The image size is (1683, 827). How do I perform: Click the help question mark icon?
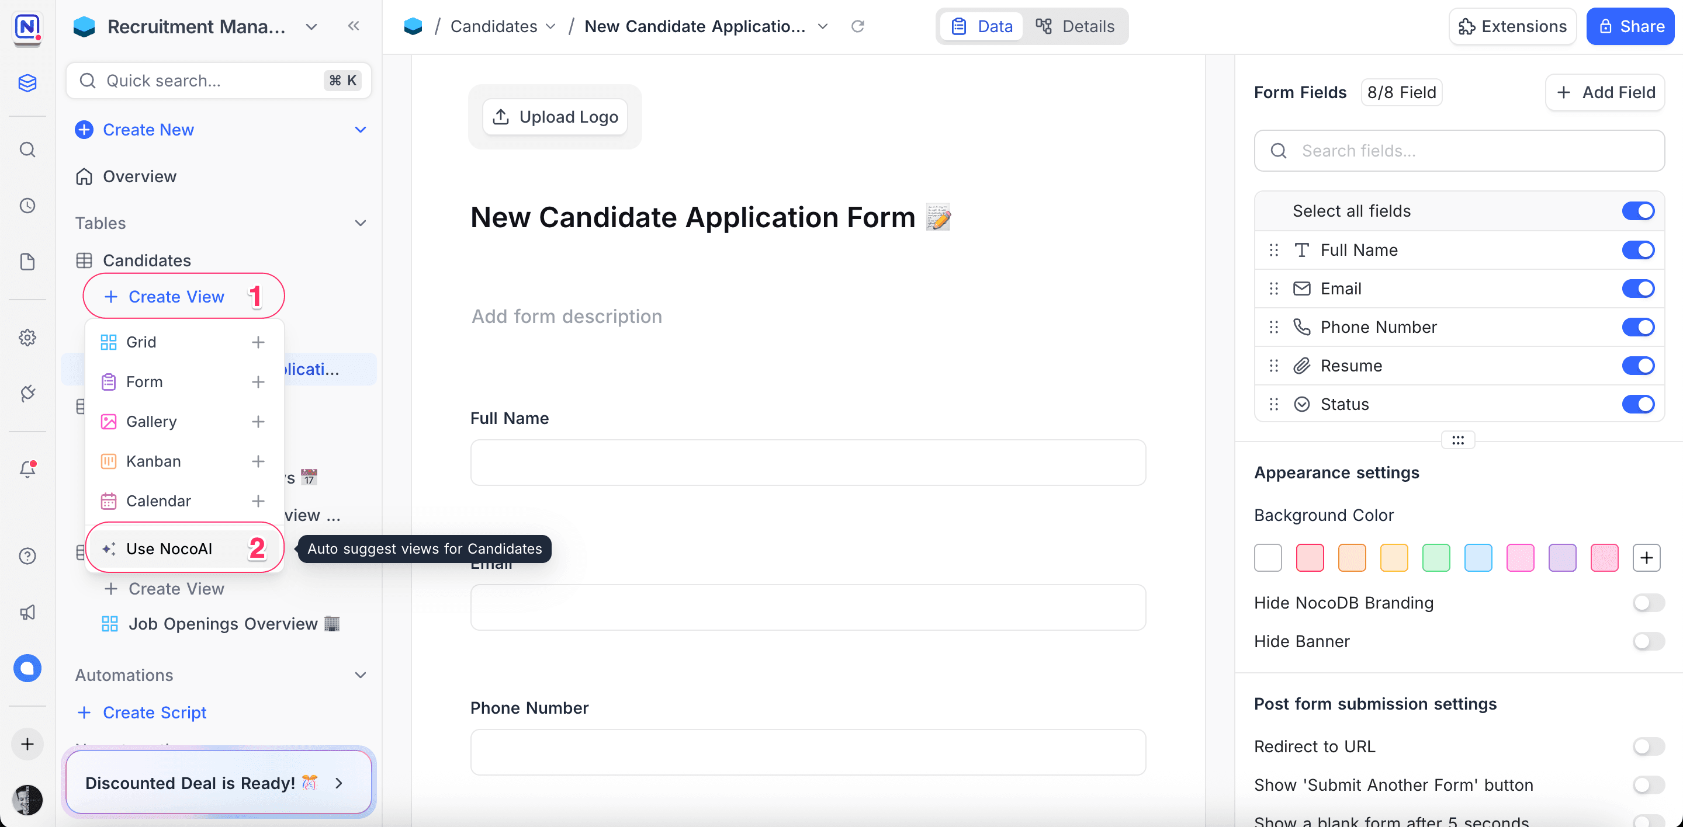[x=27, y=556]
